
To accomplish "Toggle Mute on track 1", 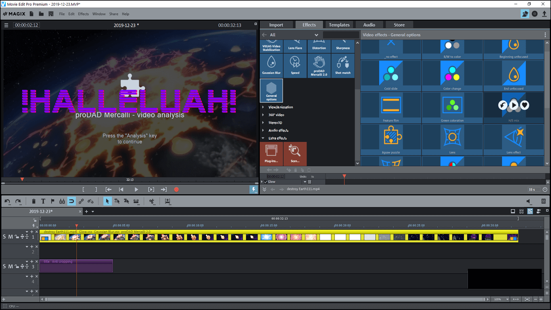I will pos(10,237).
